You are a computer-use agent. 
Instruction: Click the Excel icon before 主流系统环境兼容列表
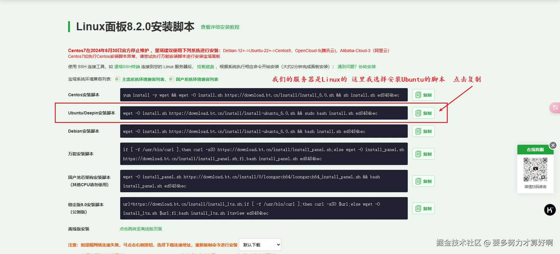click(x=117, y=79)
